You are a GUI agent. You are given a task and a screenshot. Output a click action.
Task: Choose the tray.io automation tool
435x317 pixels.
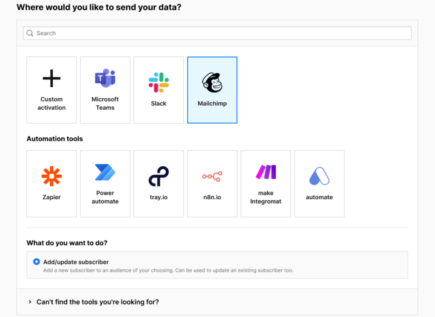[x=158, y=174]
